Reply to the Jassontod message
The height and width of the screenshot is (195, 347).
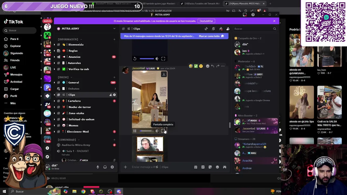213,66
